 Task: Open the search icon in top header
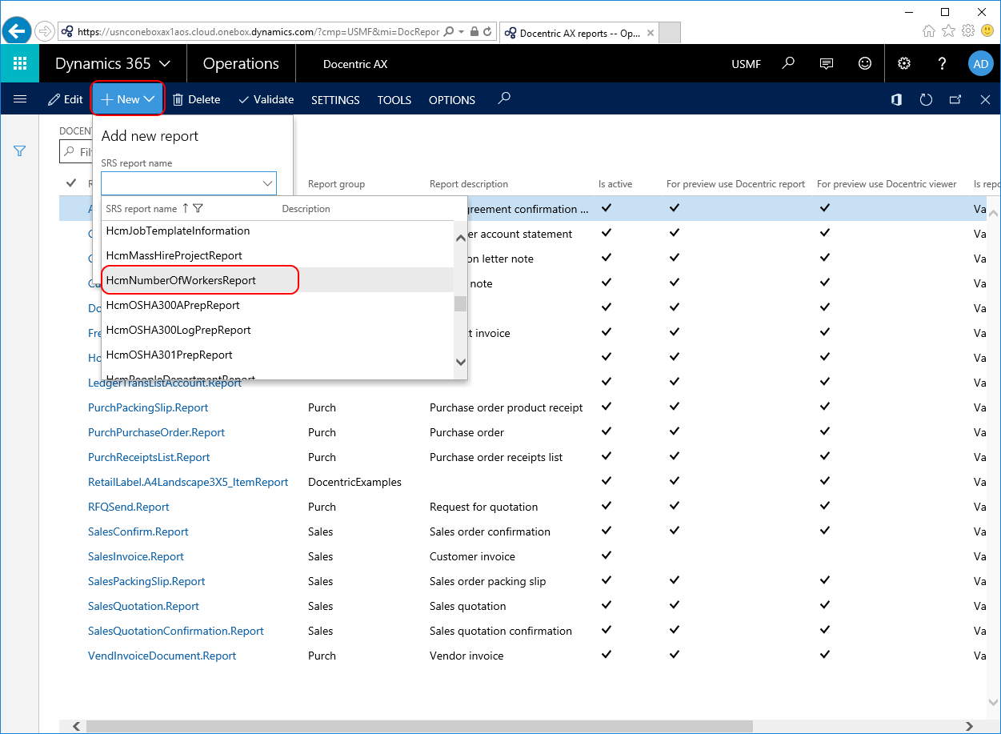[x=788, y=63]
